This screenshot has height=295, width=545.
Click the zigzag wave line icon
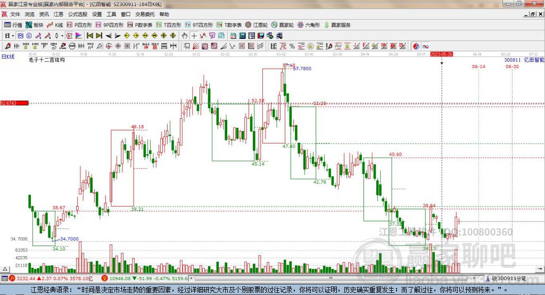point(233,46)
